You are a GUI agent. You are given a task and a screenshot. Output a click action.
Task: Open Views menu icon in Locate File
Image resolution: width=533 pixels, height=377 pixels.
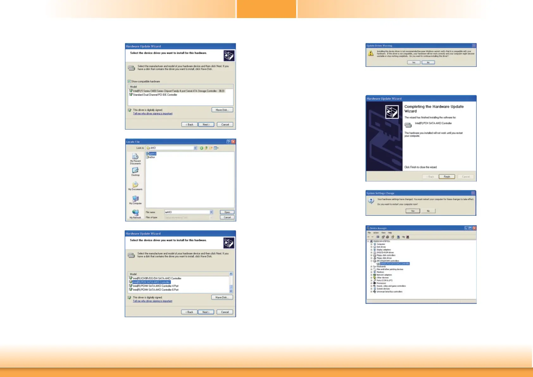click(x=216, y=148)
